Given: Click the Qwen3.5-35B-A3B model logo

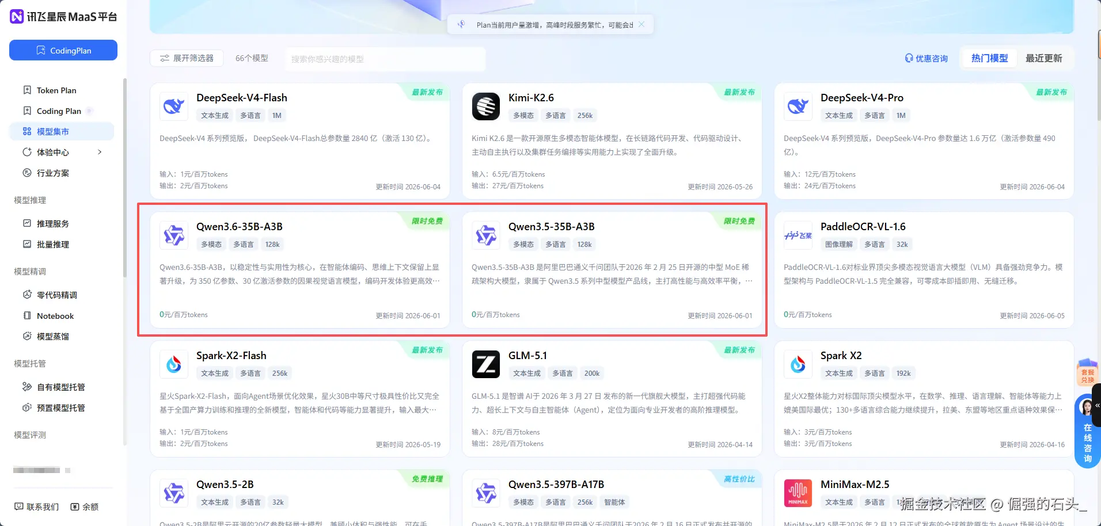Looking at the screenshot, I should pos(486,235).
